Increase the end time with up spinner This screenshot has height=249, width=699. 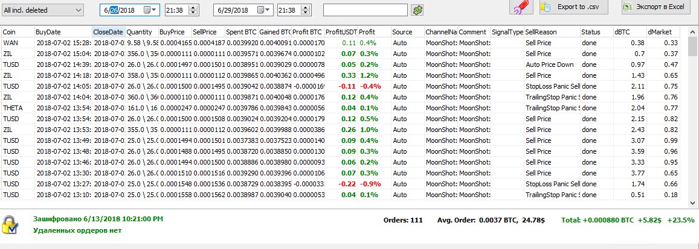306,8
